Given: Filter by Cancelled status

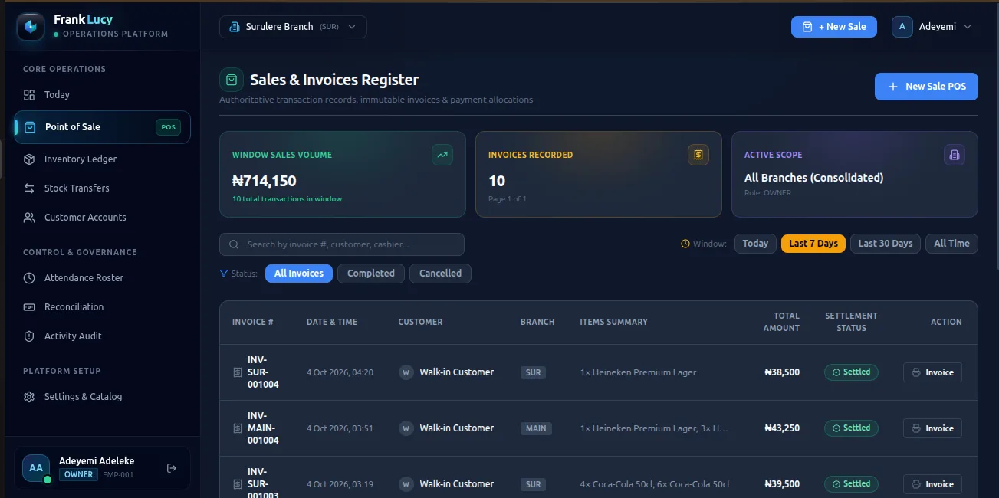Looking at the screenshot, I should [x=440, y=274].
